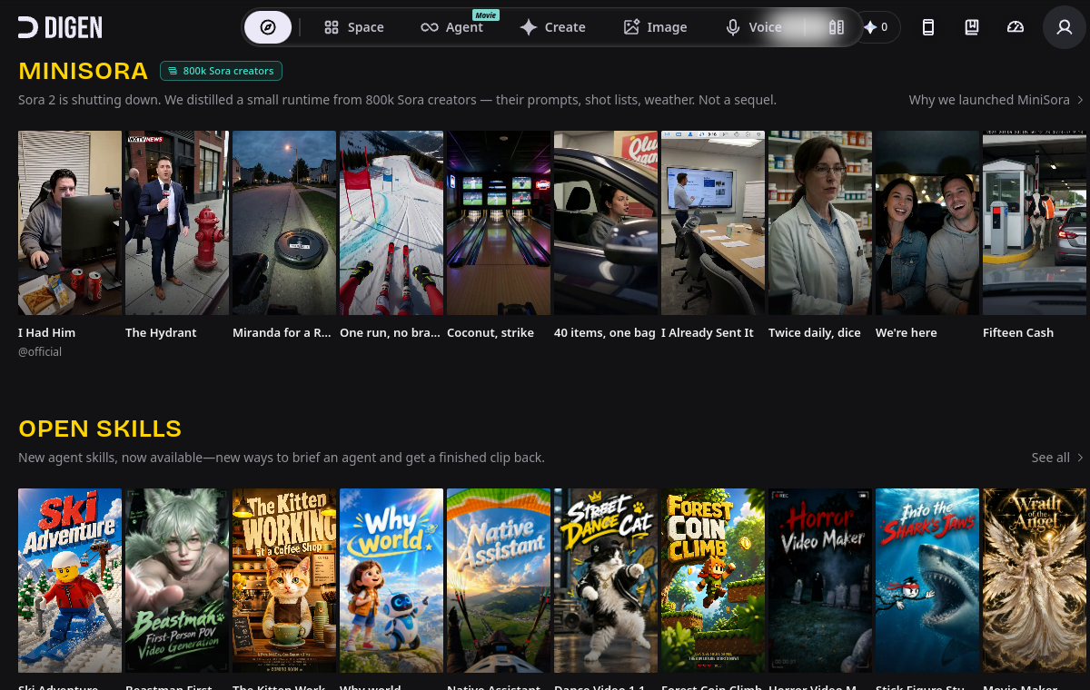Click the 800k Sora creators badge
The height and width of the screenshot is (690, 1090).
pos(221,71)
